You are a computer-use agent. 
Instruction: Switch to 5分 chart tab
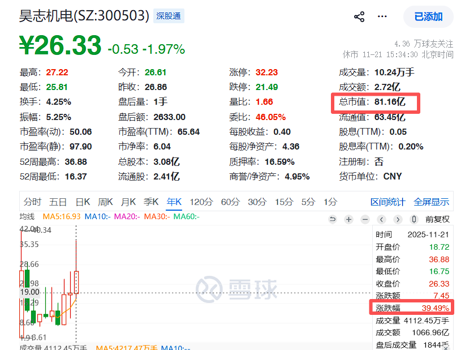point(308,202)
